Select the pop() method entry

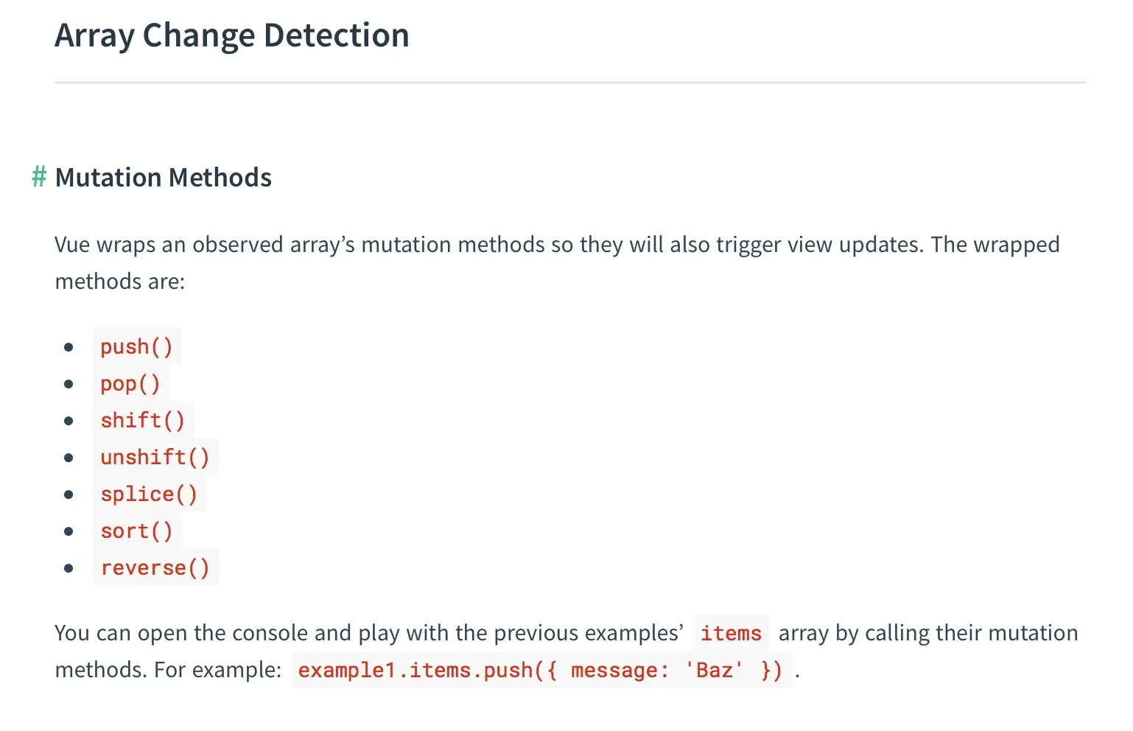click(x=130, y=383)
